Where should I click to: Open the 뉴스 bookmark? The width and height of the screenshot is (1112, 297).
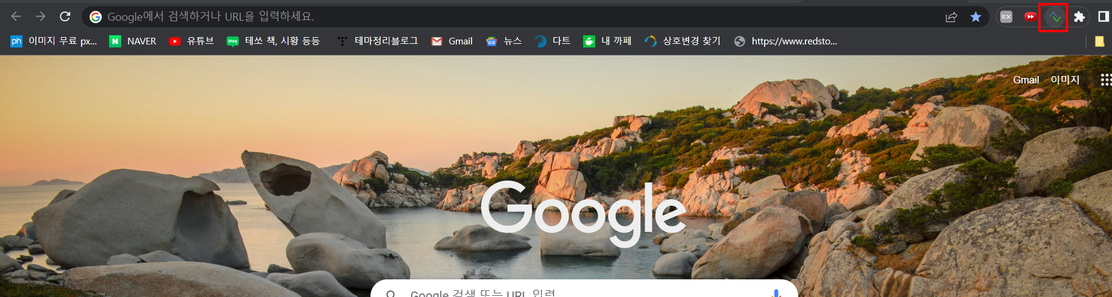(504, 41)
